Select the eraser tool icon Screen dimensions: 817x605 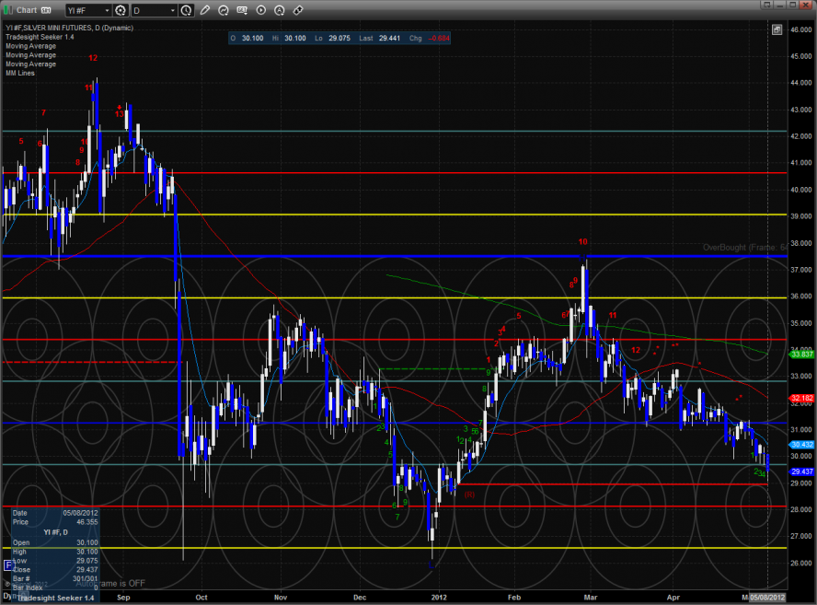298,10
